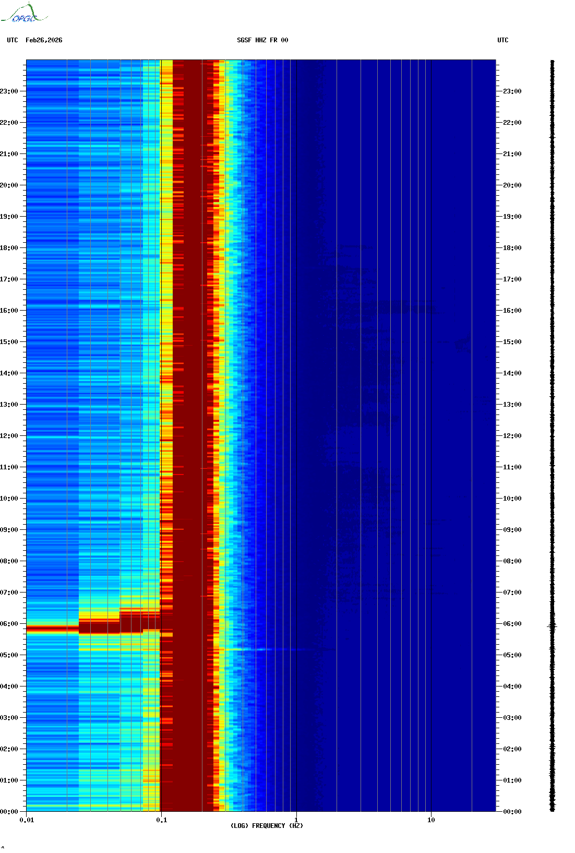Click the left 14:00 time label
575x853 pixels.
coord(9,373)
